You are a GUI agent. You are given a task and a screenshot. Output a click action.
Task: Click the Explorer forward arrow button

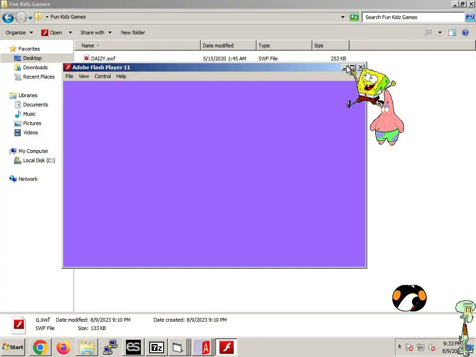[x=20, y=17]
